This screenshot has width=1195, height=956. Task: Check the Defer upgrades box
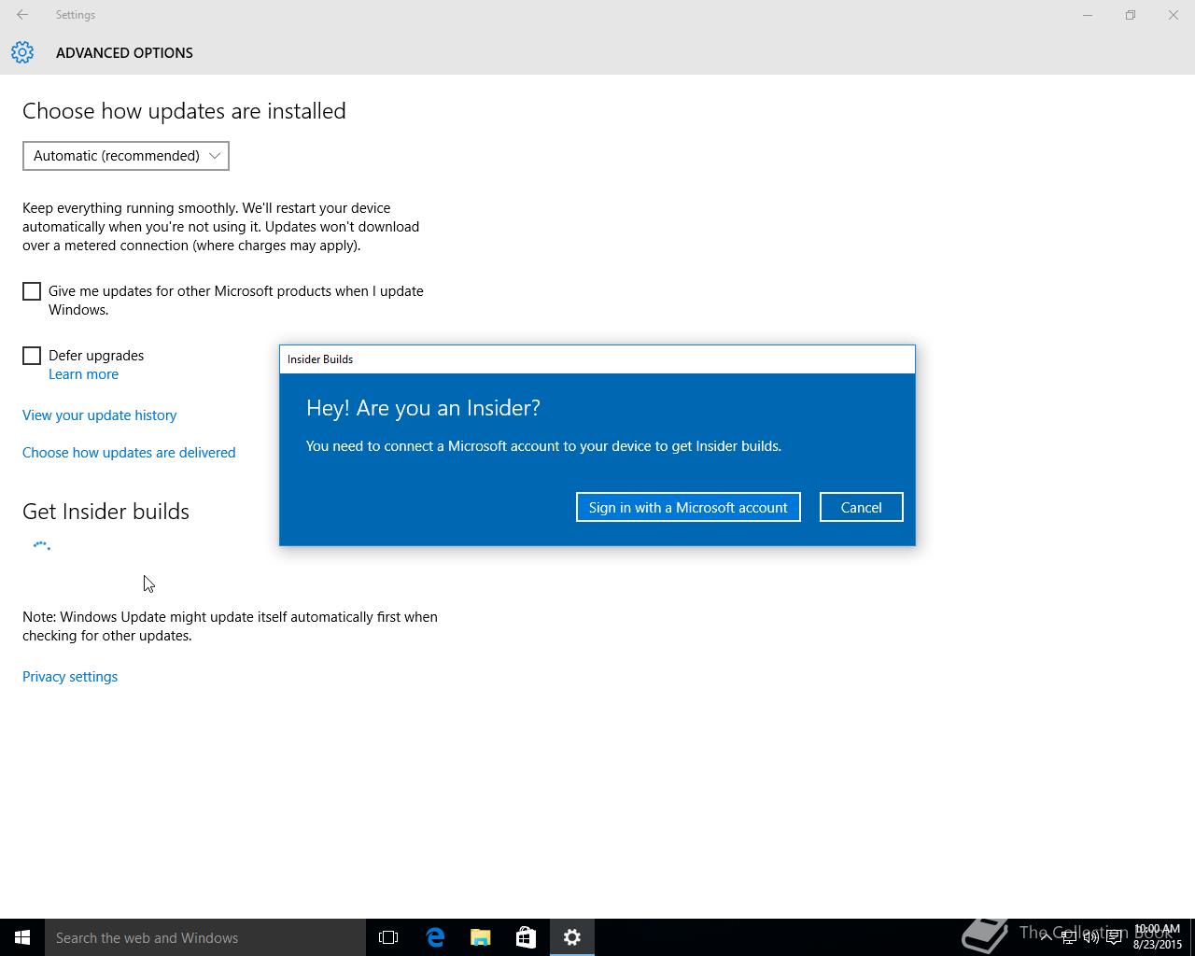32,356
